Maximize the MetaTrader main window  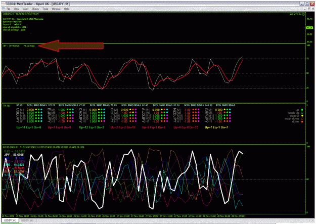(307, 4)
